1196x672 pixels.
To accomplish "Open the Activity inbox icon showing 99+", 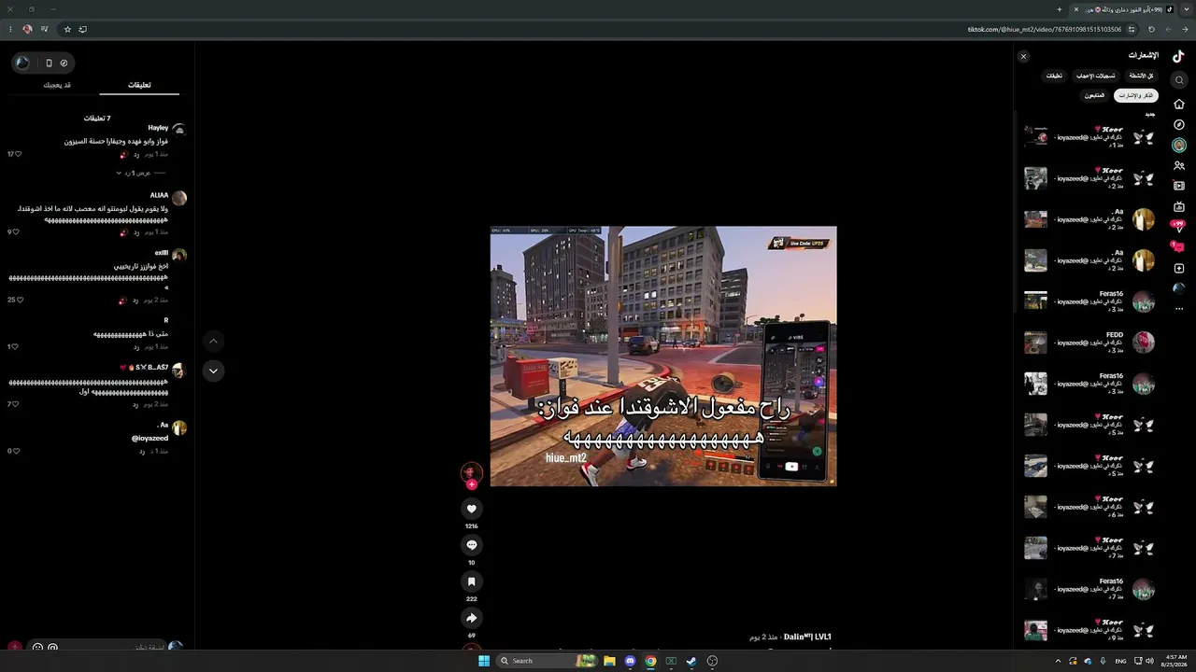I will coord(1179,227).
